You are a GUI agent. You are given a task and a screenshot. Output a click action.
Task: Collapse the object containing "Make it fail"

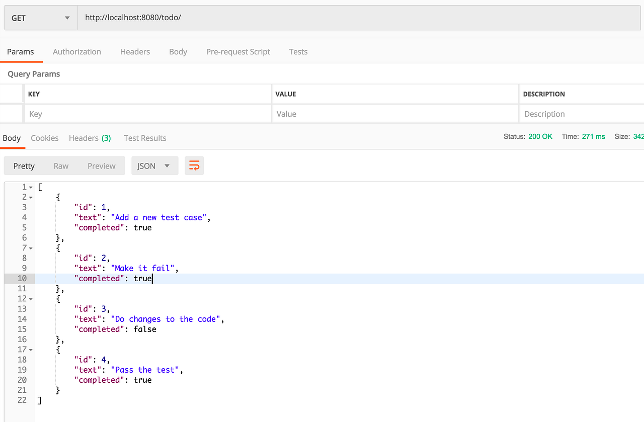[31, 247]
